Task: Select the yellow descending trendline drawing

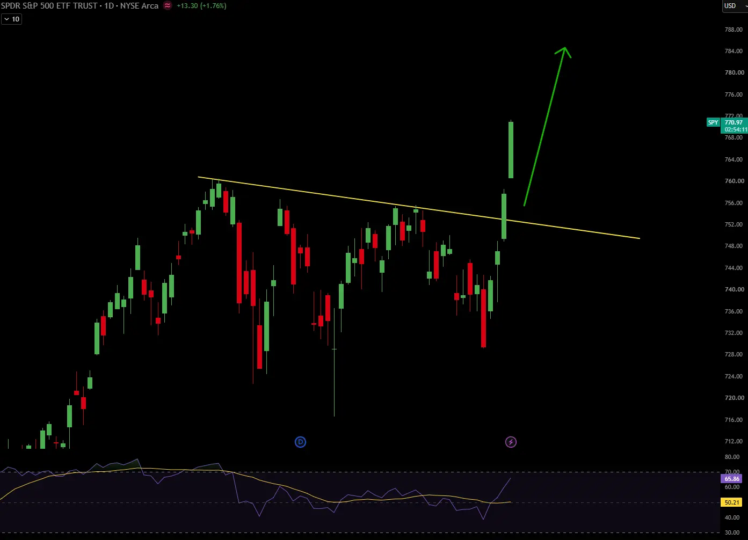Action: pos(419,208)
